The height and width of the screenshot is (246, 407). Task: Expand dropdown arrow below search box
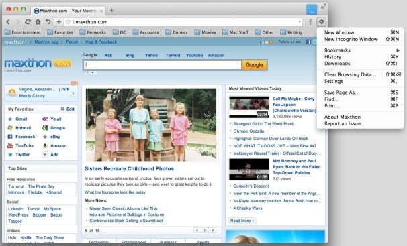click(92, 72)
